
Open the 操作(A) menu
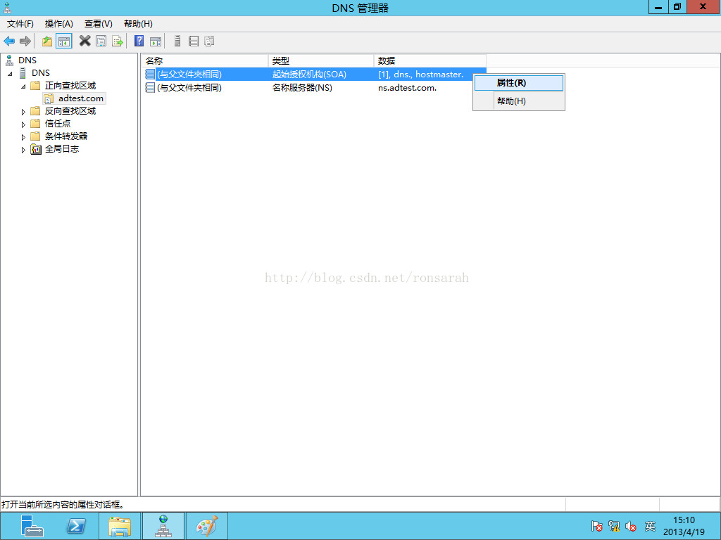[59, 24]
